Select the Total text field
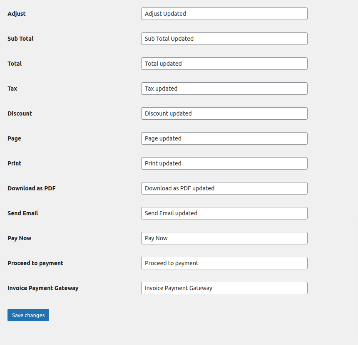The image size is (358, 345). (224, 64)
